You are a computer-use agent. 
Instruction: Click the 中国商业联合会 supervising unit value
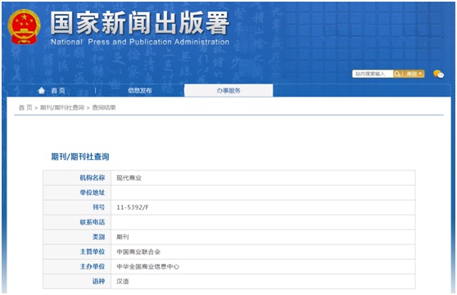pyautogui.click(x=138, y=252)
